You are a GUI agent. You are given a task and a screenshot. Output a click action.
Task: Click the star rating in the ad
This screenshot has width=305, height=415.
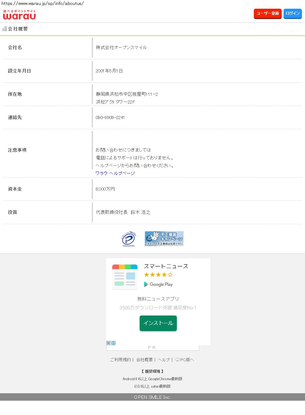pyautogui.click(x=158, y=274)
